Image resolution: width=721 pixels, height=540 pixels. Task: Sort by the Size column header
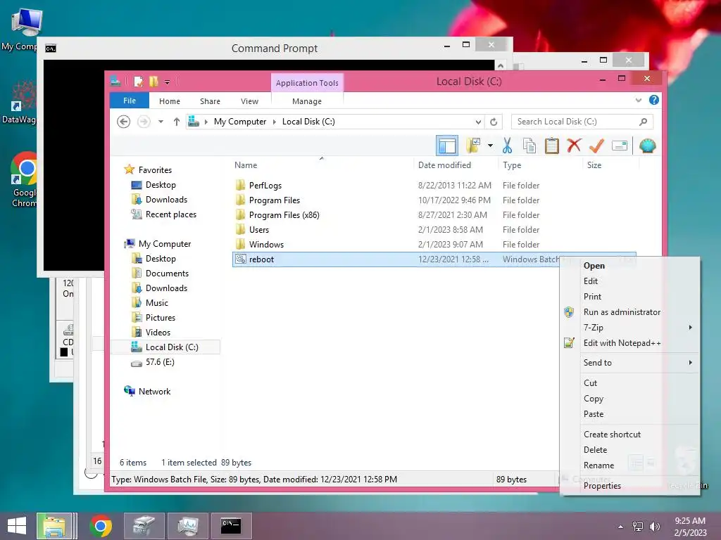(610, 165)
